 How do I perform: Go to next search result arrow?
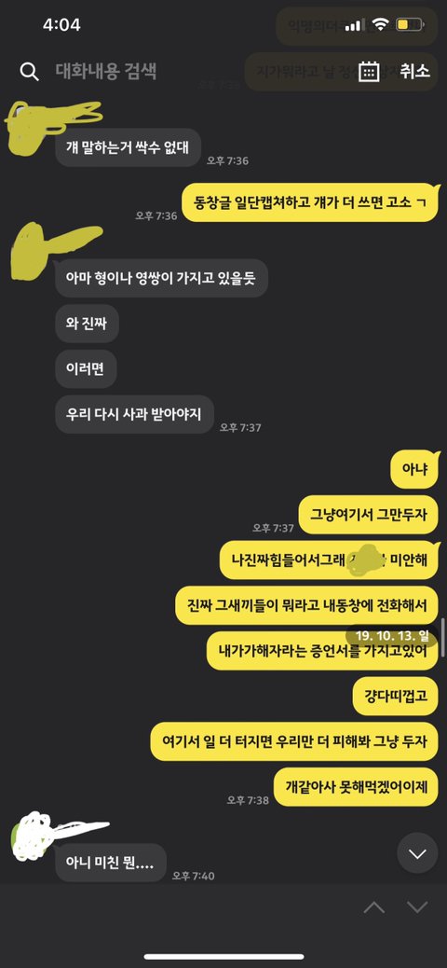coord(417,906)
